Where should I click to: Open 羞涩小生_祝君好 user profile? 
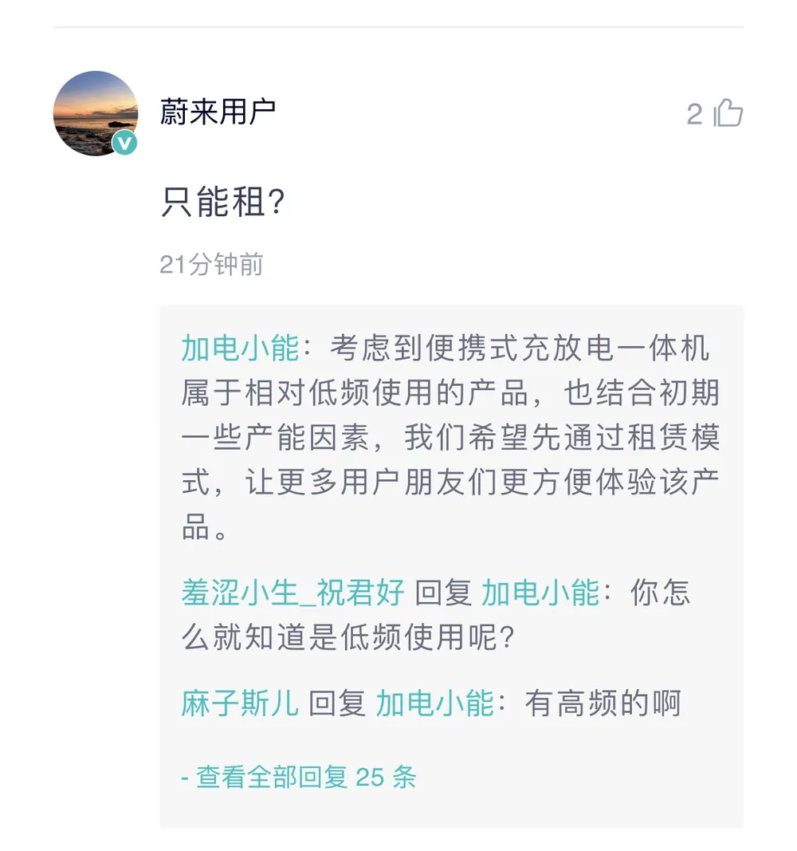293,593
